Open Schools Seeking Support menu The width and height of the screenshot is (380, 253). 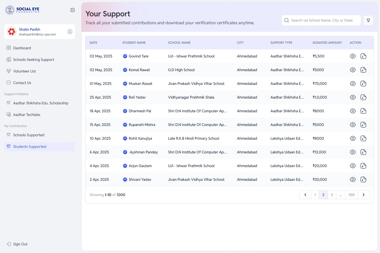[x=34, y=60]
